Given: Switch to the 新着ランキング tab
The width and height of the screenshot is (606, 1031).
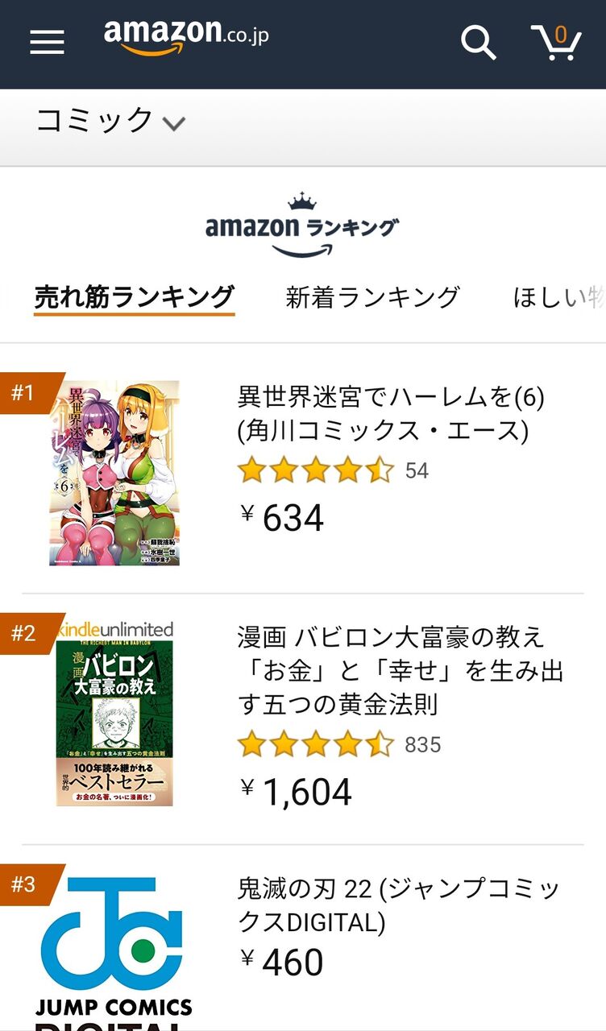Looking at the screenshot, I should [x=372, y=296].
